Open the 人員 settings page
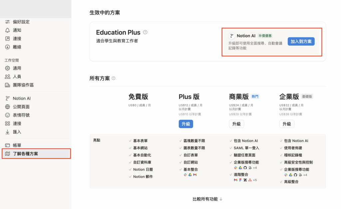 tap(17, 77)
